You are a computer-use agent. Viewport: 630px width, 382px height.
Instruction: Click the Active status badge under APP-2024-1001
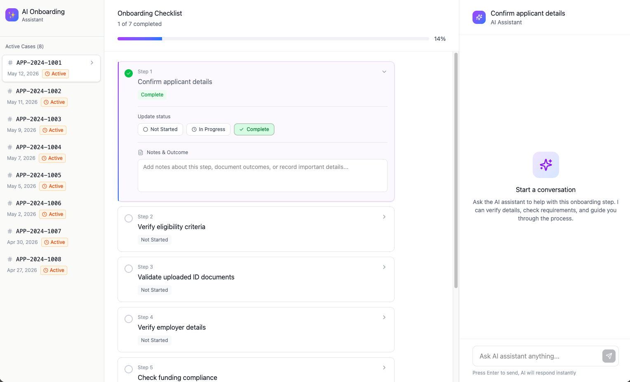[x=55, y=74]
